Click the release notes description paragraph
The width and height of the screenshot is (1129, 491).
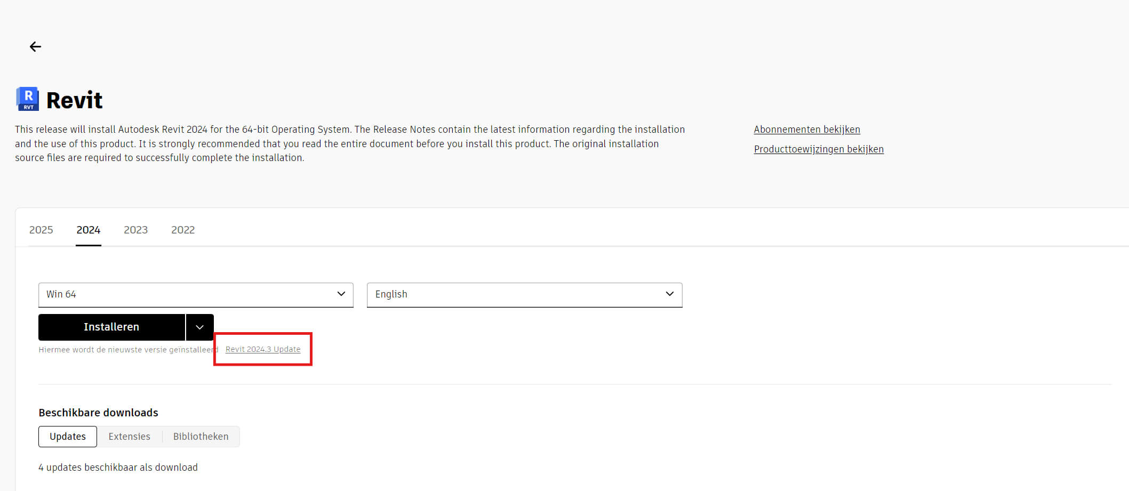[349, 143]
